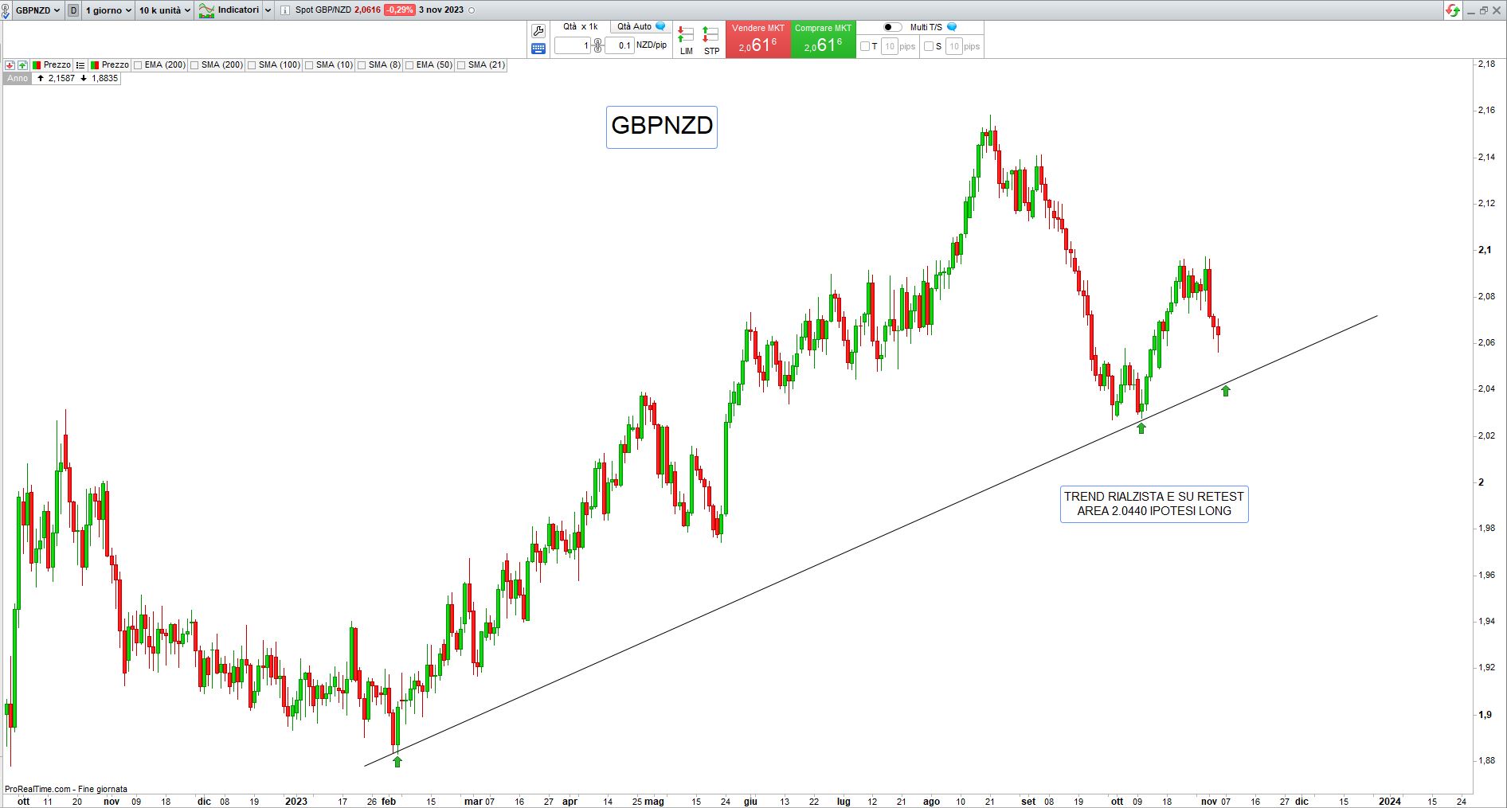Image resolution: width=1507 pixels, height=808 pixels.
Task: Enable the SMA (100) checkbox
Action: coord(252,65)
